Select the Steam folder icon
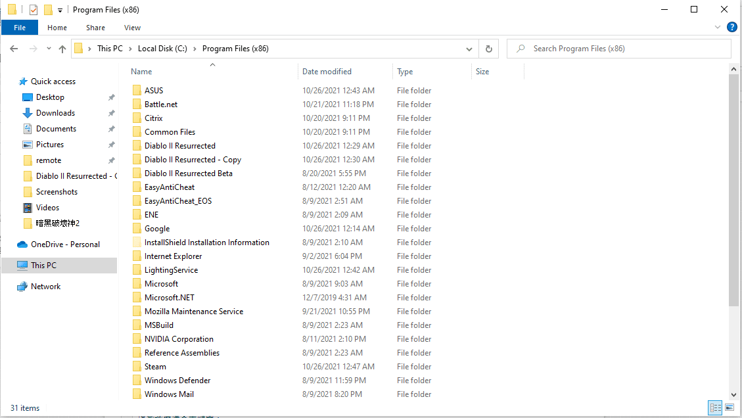 tap(137, 366)
